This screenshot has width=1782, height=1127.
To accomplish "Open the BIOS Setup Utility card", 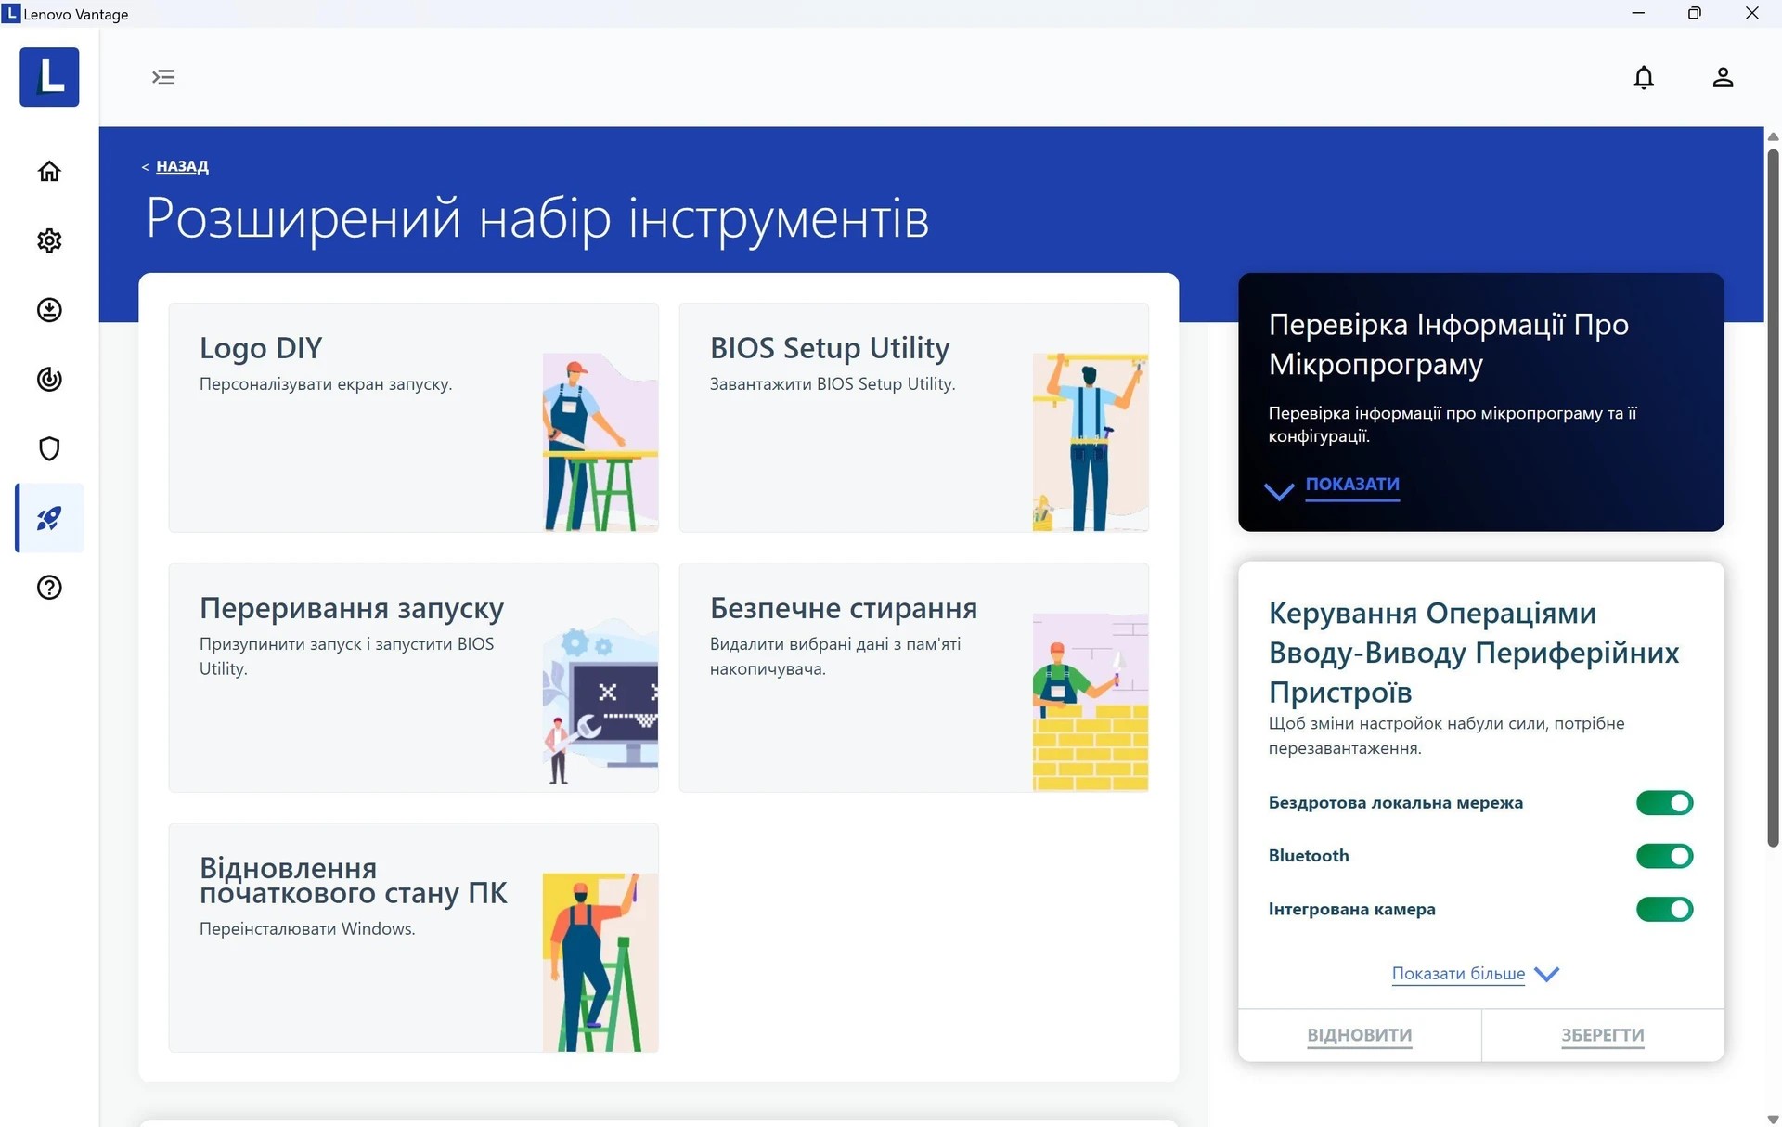I will (x=913, y=418).
